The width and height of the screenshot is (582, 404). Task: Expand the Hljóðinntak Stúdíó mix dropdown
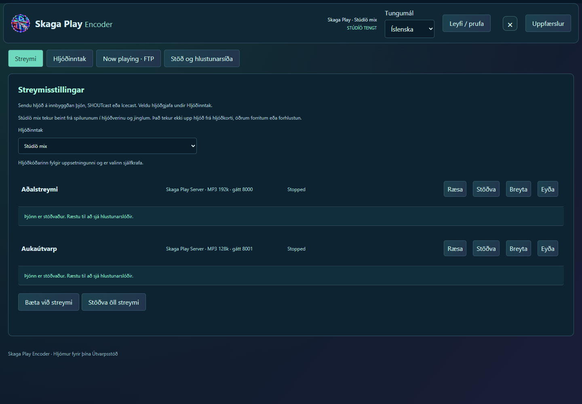click(108, 146)
